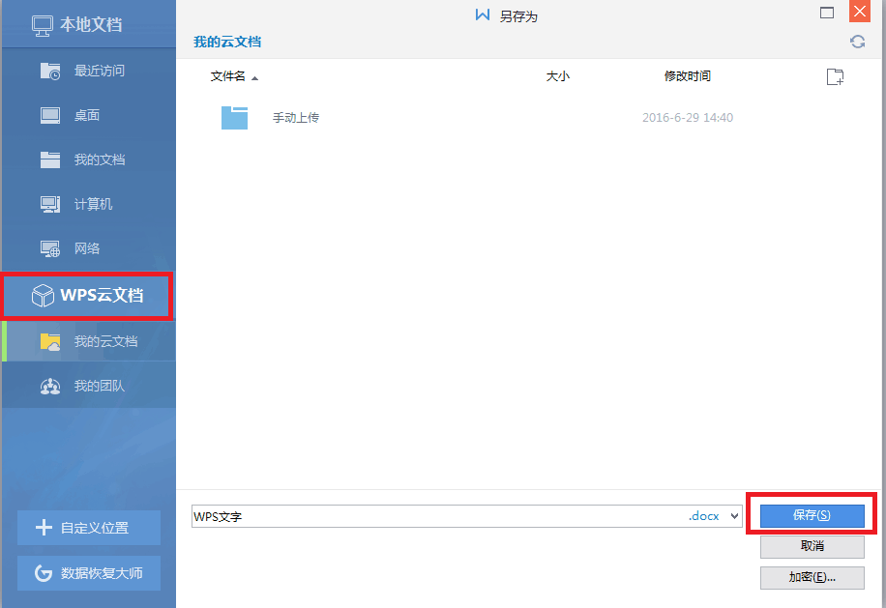Sort by 文件名 column arrow
The width and height of the screenshot is (886, 608).
pos(254,78)
